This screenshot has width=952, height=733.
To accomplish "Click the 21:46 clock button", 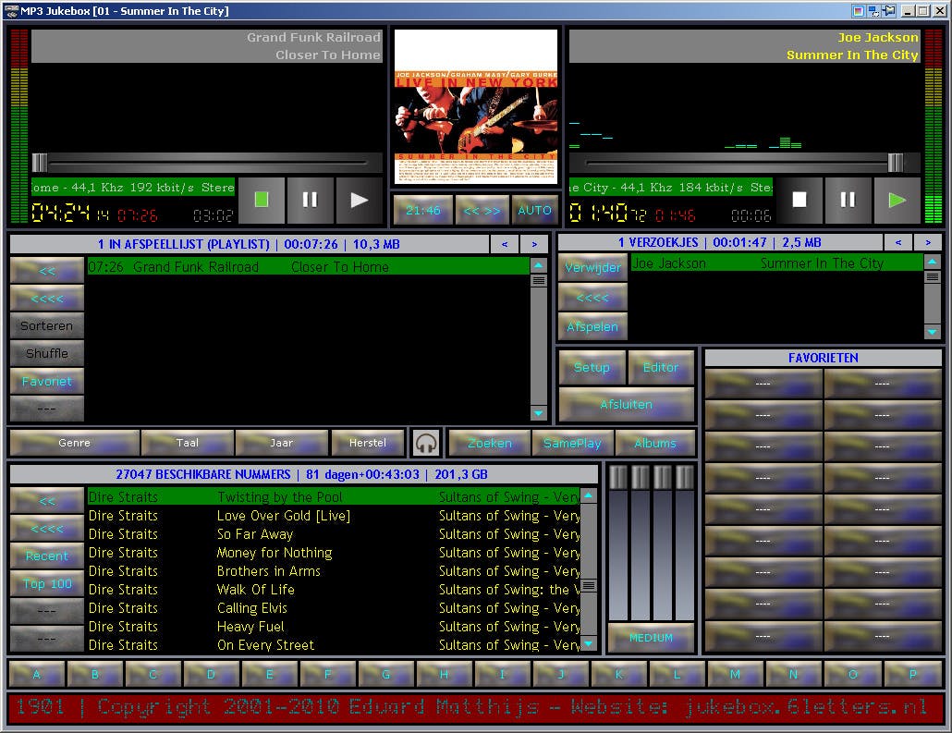I will (423, 210).
